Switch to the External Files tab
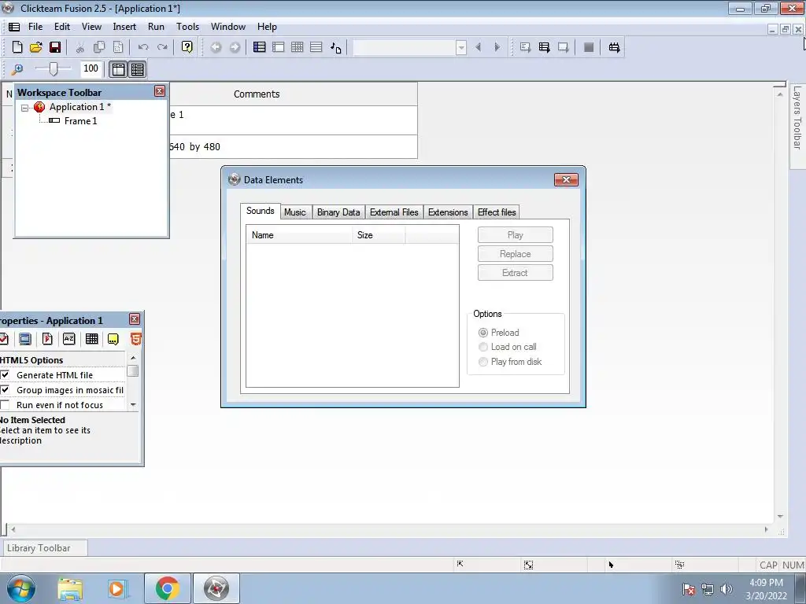806x604 pixels. pos(394,212)
